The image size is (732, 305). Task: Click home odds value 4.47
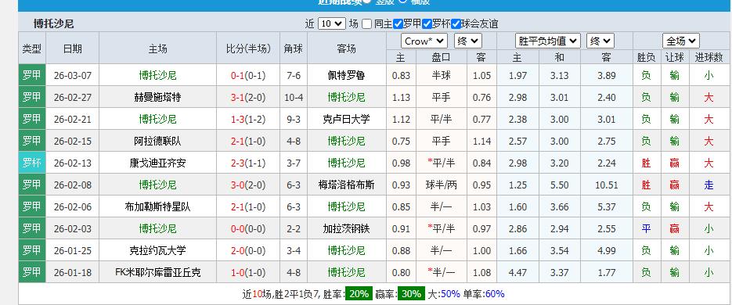click(x=518, y=273)
